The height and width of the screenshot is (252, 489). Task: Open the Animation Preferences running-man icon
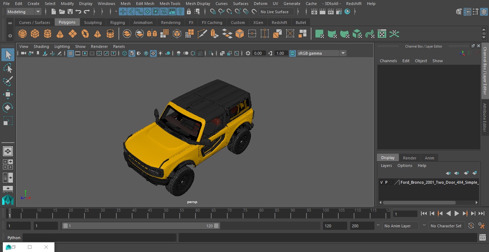[x=481, y=226]
